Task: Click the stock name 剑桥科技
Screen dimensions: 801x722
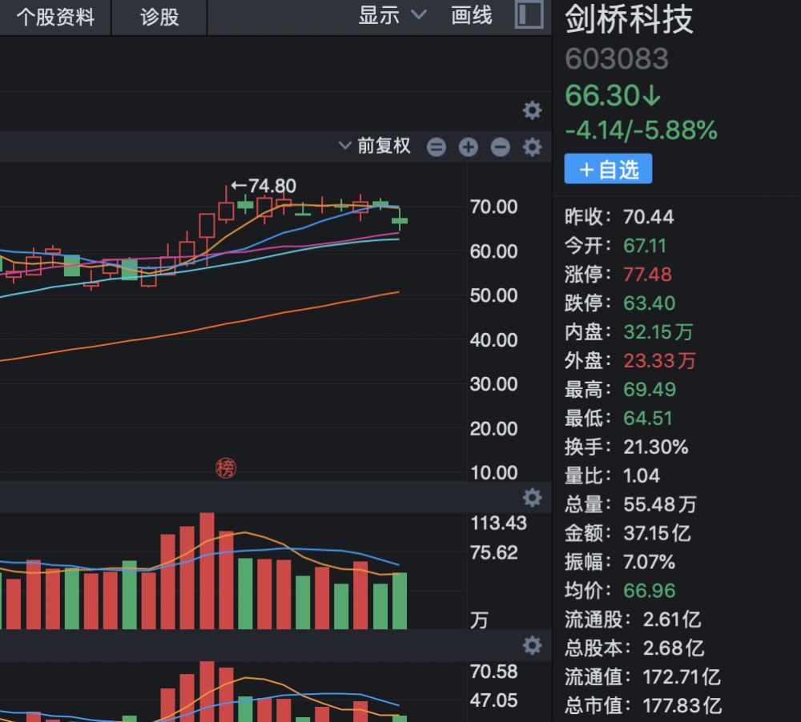Action: coord(628,19)
